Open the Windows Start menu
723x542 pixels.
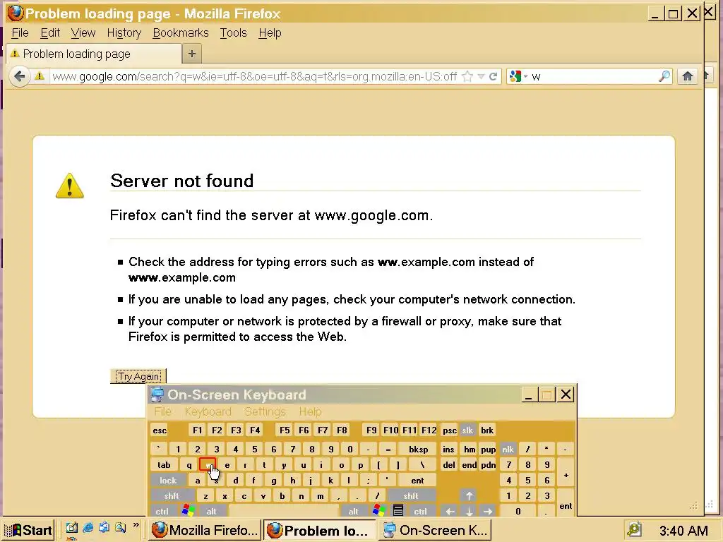30,531
